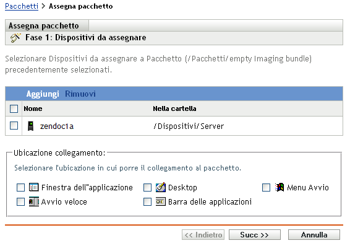350x243 pixels.
Task: Enable Finestra dell"applicazione checkbox
Action: (21, 187)
